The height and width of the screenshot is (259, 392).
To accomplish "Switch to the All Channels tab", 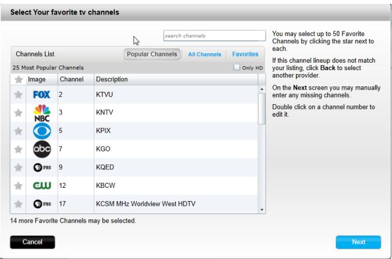I will 204,54.
